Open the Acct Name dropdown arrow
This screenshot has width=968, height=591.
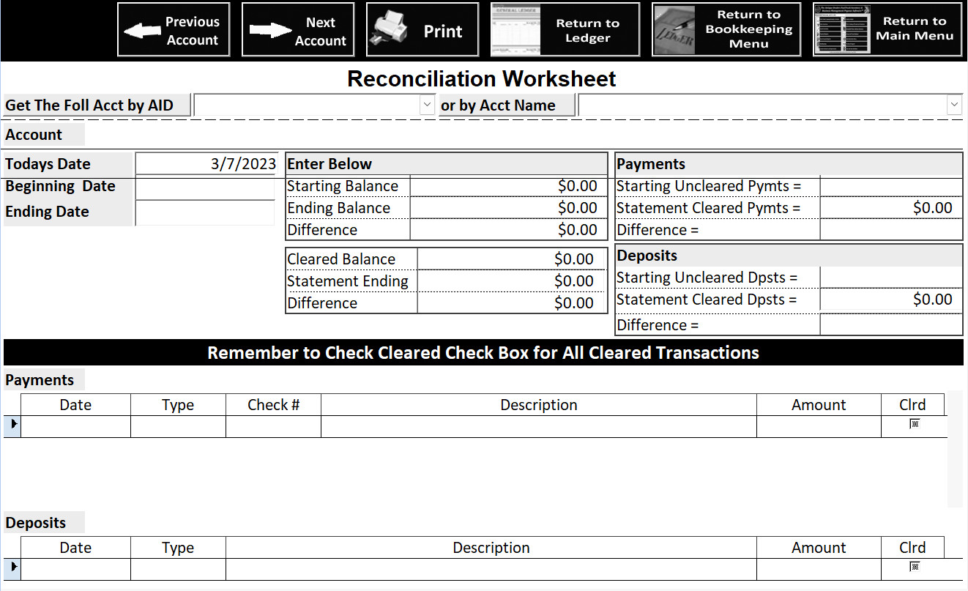954,105
